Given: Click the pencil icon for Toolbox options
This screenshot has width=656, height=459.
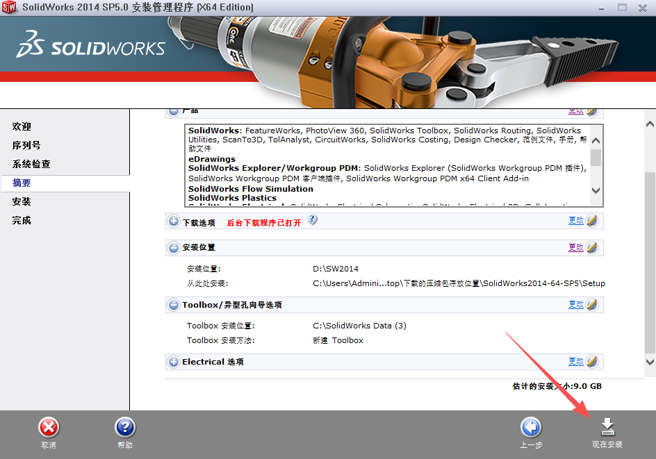Looking at the screenshot, I should pyautogui.click(x=592, y=304).
